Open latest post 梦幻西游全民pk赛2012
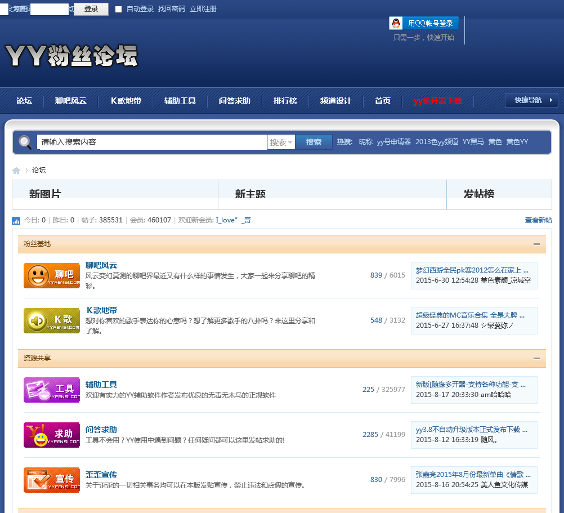 tap(472, 270)
